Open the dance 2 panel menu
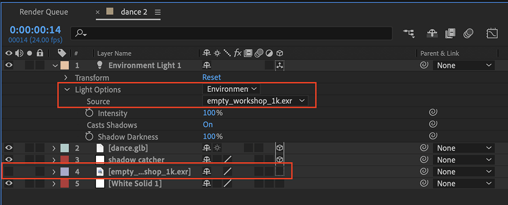Screen dimensions: 508x205 click(x=158, y=12)
